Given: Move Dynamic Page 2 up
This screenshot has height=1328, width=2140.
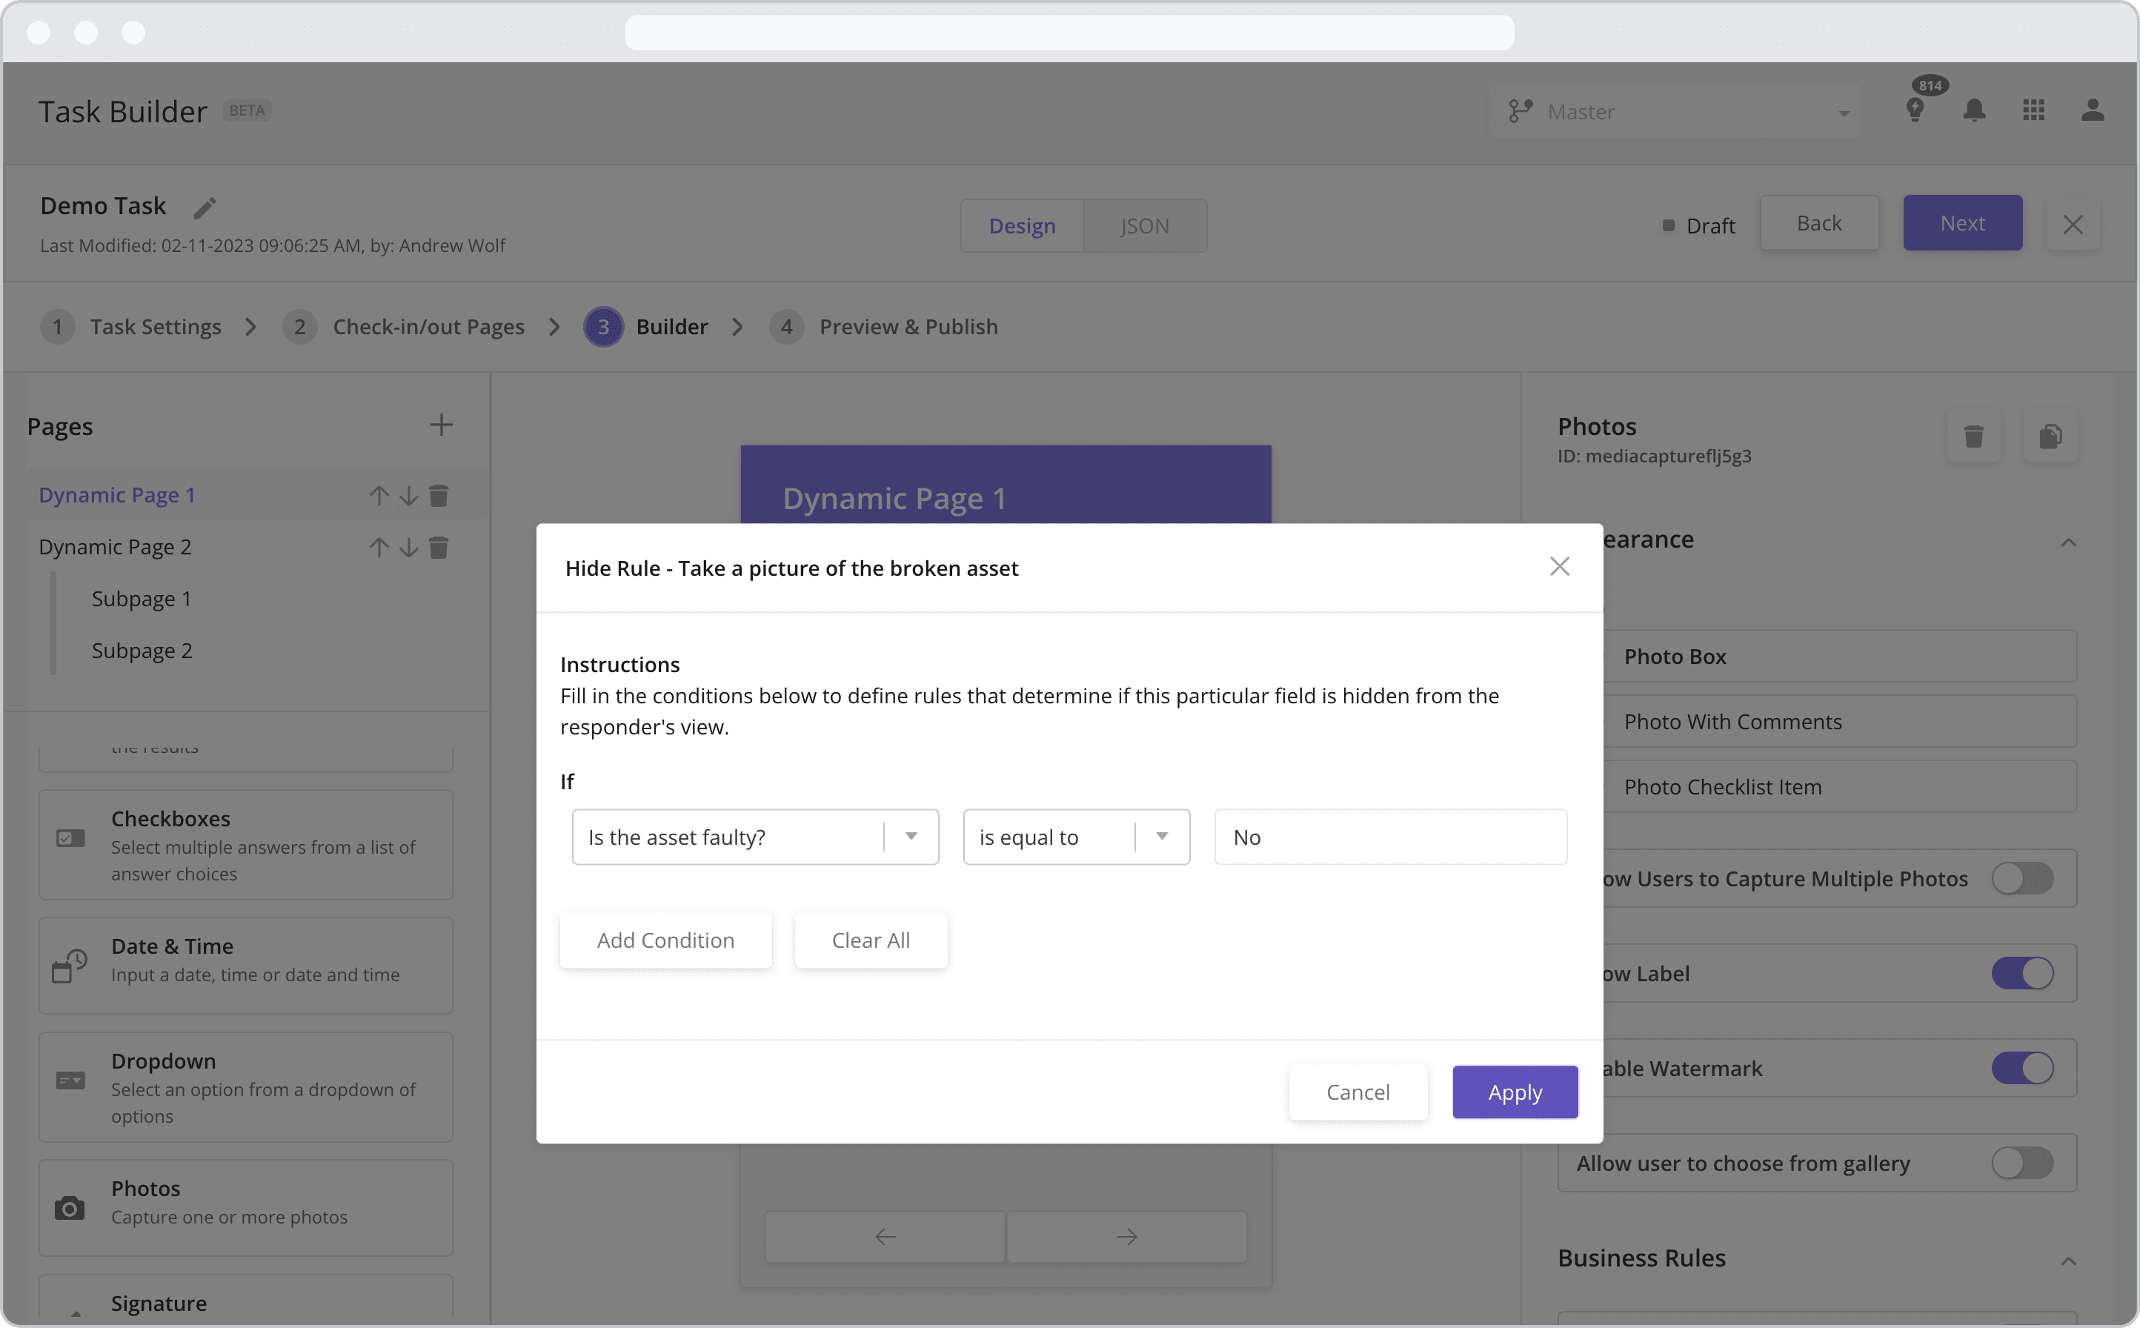Looking at the screenshot, I should click(379, 548).
